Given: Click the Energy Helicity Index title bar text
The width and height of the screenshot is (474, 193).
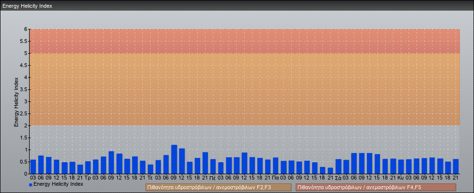Looking at the screenshot, I should tap(27, 6).
